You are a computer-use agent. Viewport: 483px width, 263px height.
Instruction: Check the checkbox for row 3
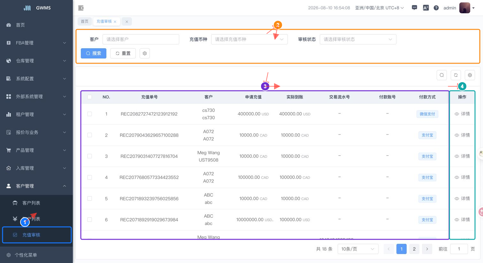click(89, 156)
